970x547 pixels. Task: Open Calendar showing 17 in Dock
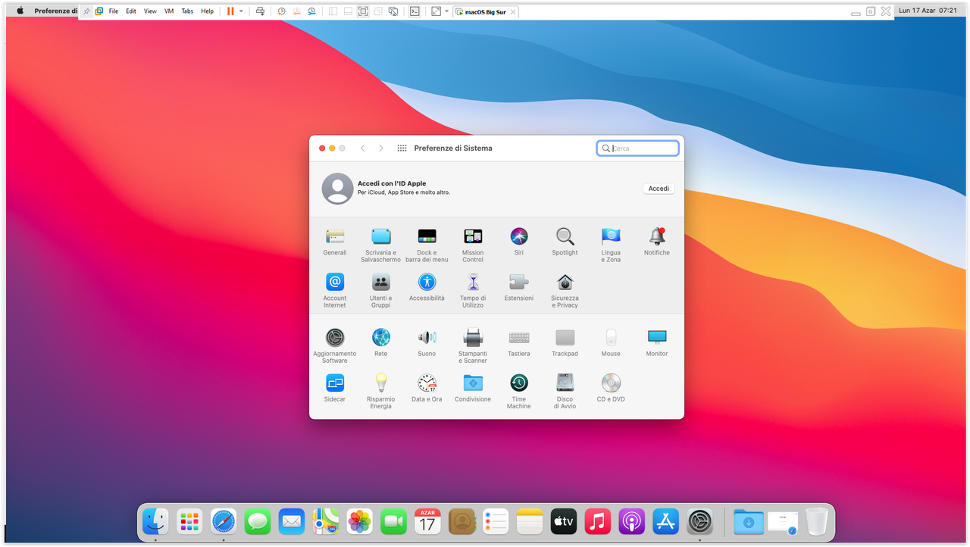pos(427,521)
